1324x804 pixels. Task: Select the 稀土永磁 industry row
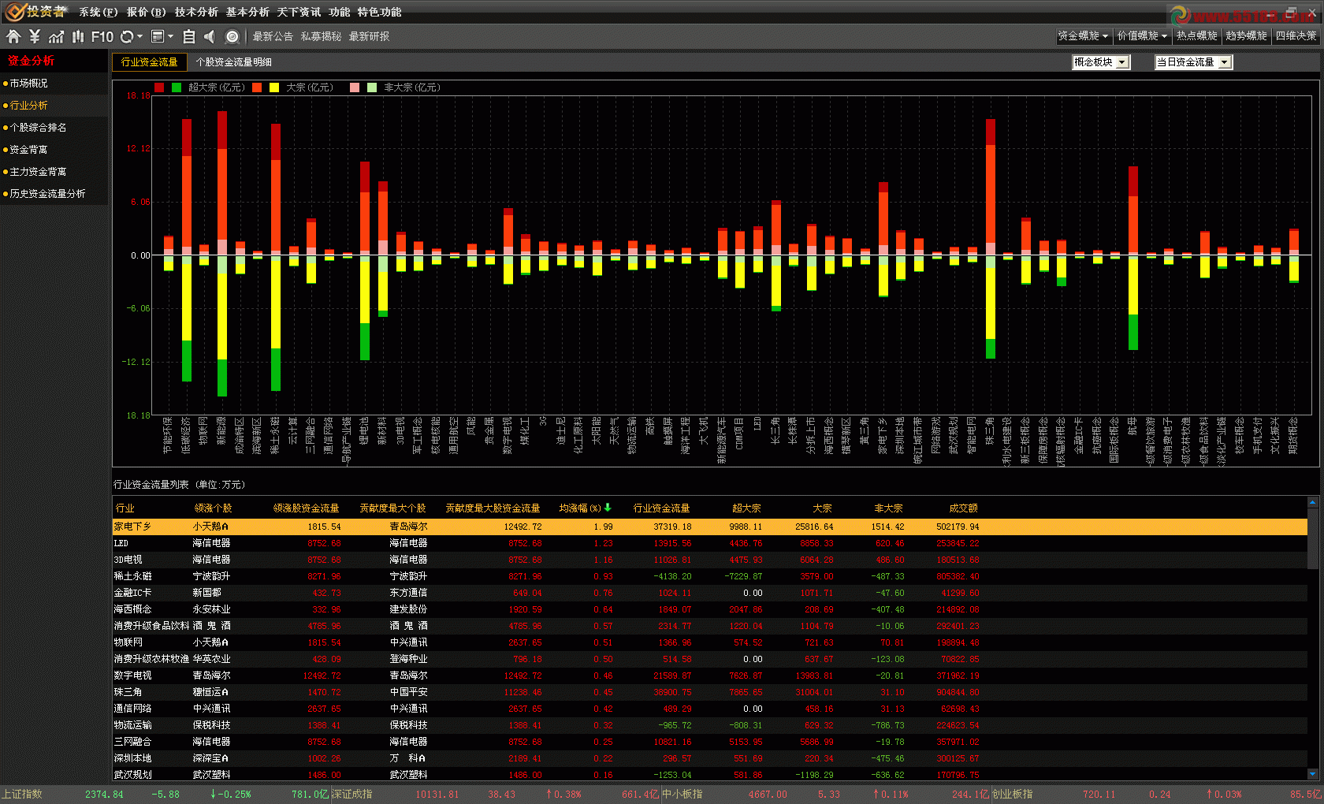tap(709, 576)
